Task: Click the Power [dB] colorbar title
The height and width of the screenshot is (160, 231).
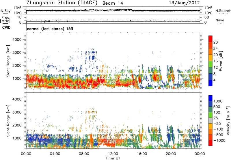Action: tap(220, 61)
